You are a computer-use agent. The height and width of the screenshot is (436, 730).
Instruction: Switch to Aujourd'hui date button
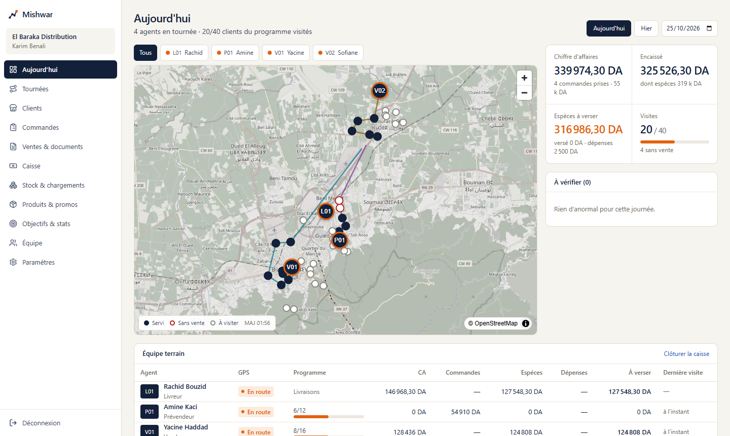(x=609, y=28)
